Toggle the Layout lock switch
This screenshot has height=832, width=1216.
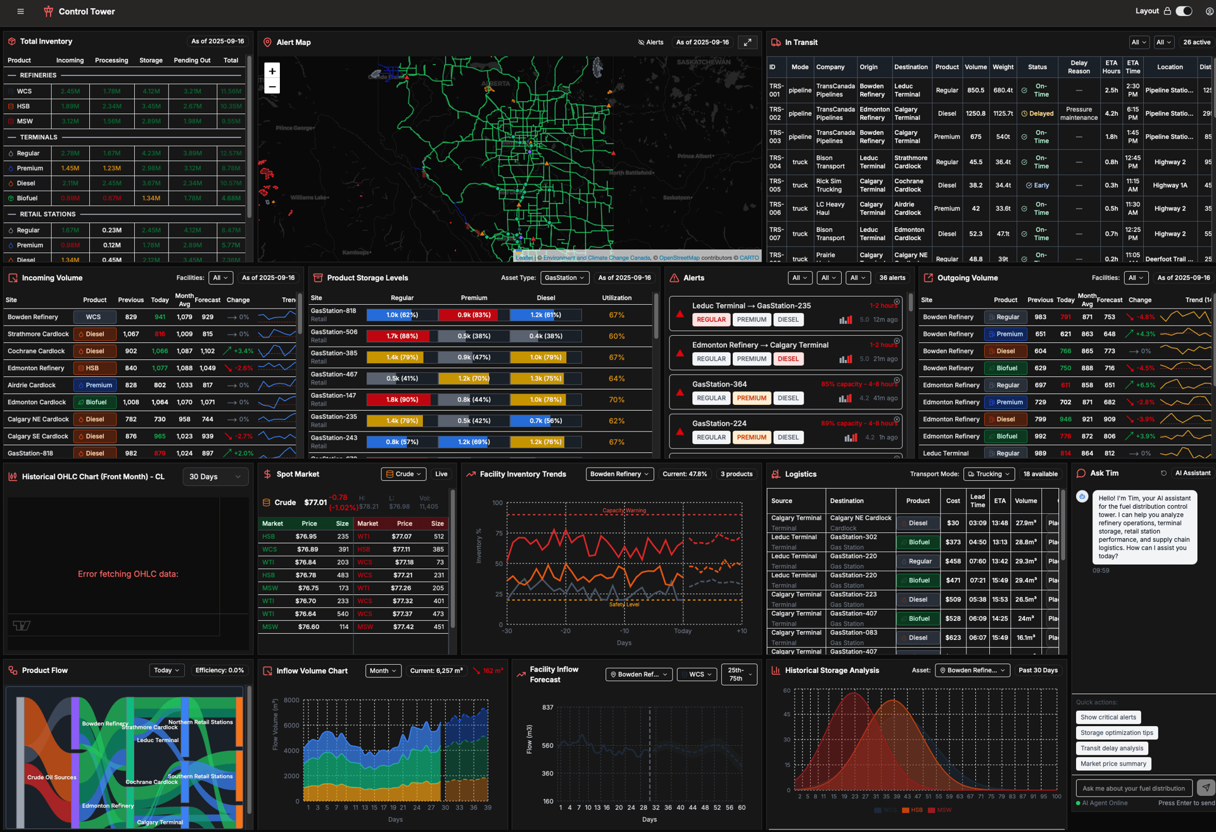(1184, 11)
